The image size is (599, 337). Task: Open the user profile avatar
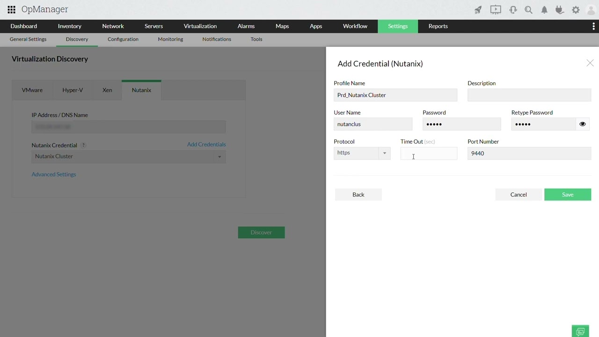tap(591, 10)
